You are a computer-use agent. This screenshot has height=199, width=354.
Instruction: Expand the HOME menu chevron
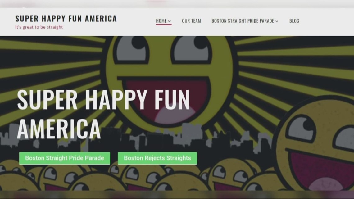click(170, 21)
